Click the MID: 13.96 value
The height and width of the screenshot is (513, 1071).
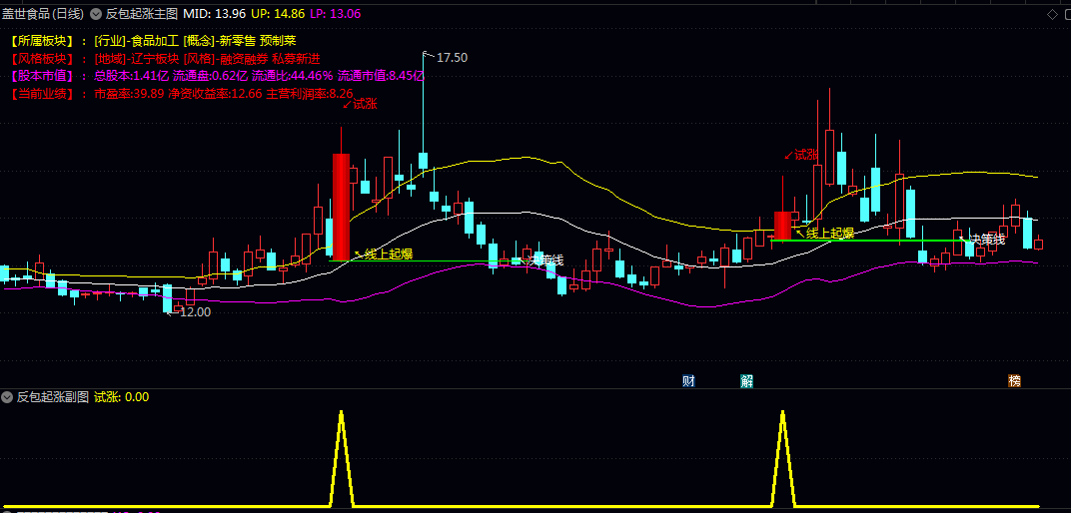(215, 14)
